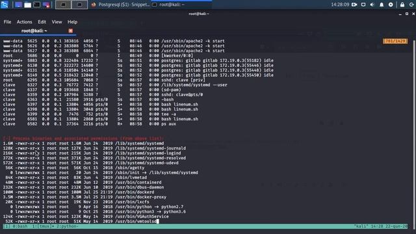
Task: Click the 'sshd: clave [priv]' text
Action: [183, 80]
